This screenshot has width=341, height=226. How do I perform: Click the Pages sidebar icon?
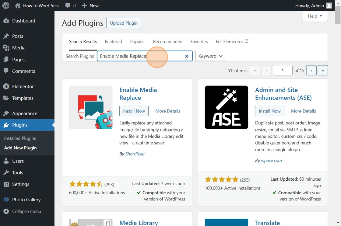[x=6, y=59]
